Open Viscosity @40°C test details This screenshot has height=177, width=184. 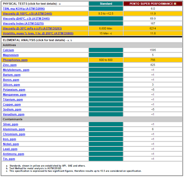(26, 18)
